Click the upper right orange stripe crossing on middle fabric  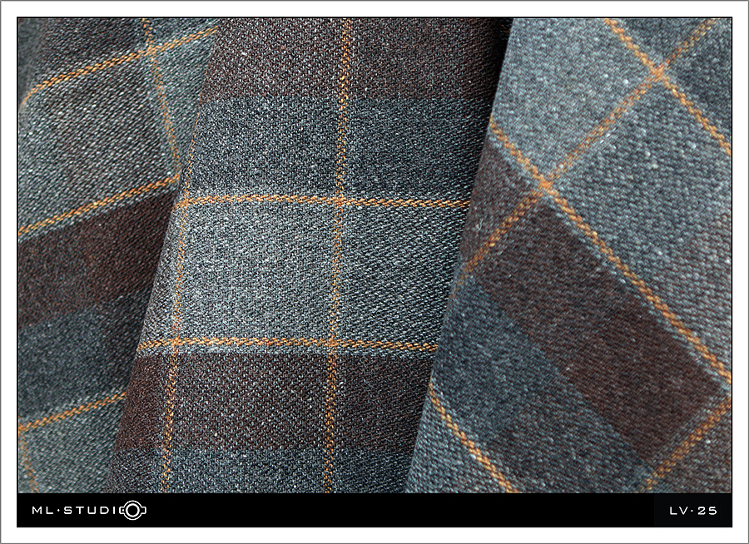pos(340,200)
